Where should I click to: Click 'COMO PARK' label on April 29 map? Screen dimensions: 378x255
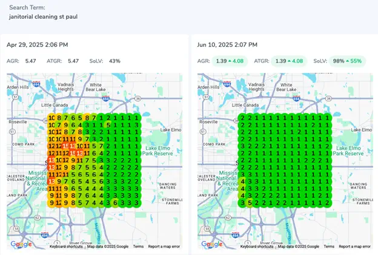coord(24,144)
